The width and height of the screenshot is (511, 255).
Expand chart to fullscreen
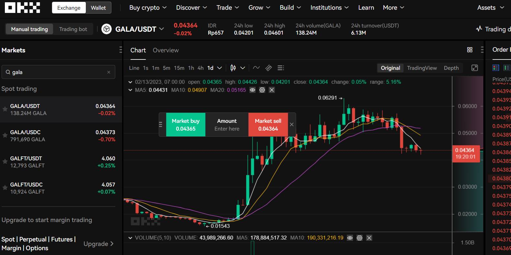474,68
